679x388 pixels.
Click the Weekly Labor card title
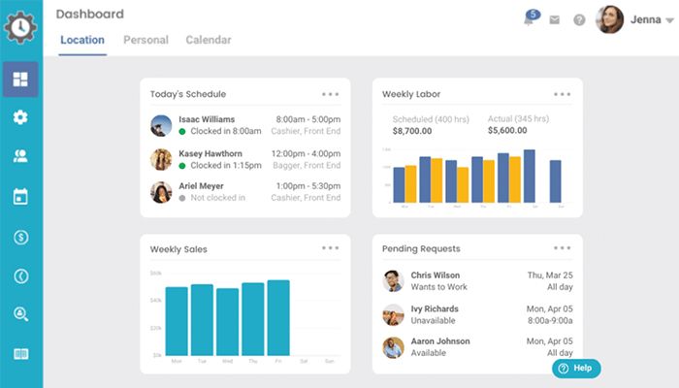[411, 94]
